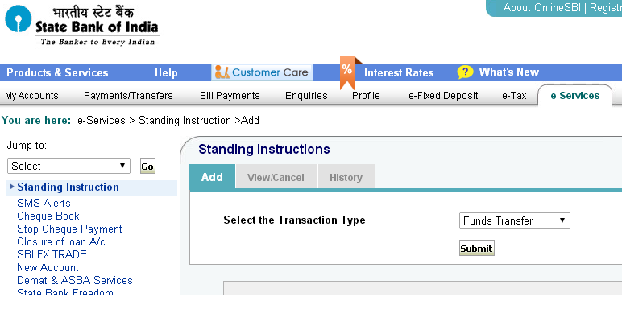Viewport: 622px width, 309px height.
Task: Click About OnlineSBI link
Action: click(x=542, y=7)
